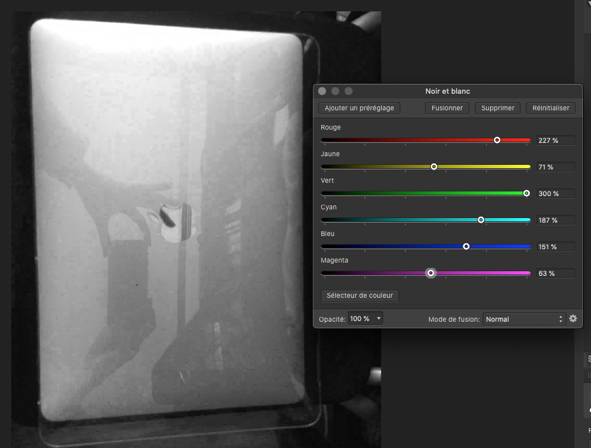
Task: Click the Noir et blanc title bar
Action: pyautogui.click(x=448, y=91)
